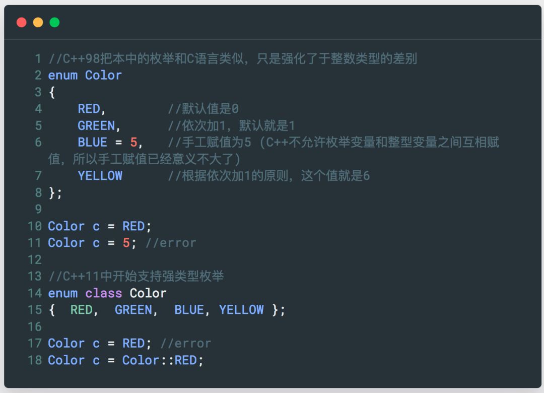544x393 pixels.
Task: Click RED enumerator on line 4
Action: [89, 109]
